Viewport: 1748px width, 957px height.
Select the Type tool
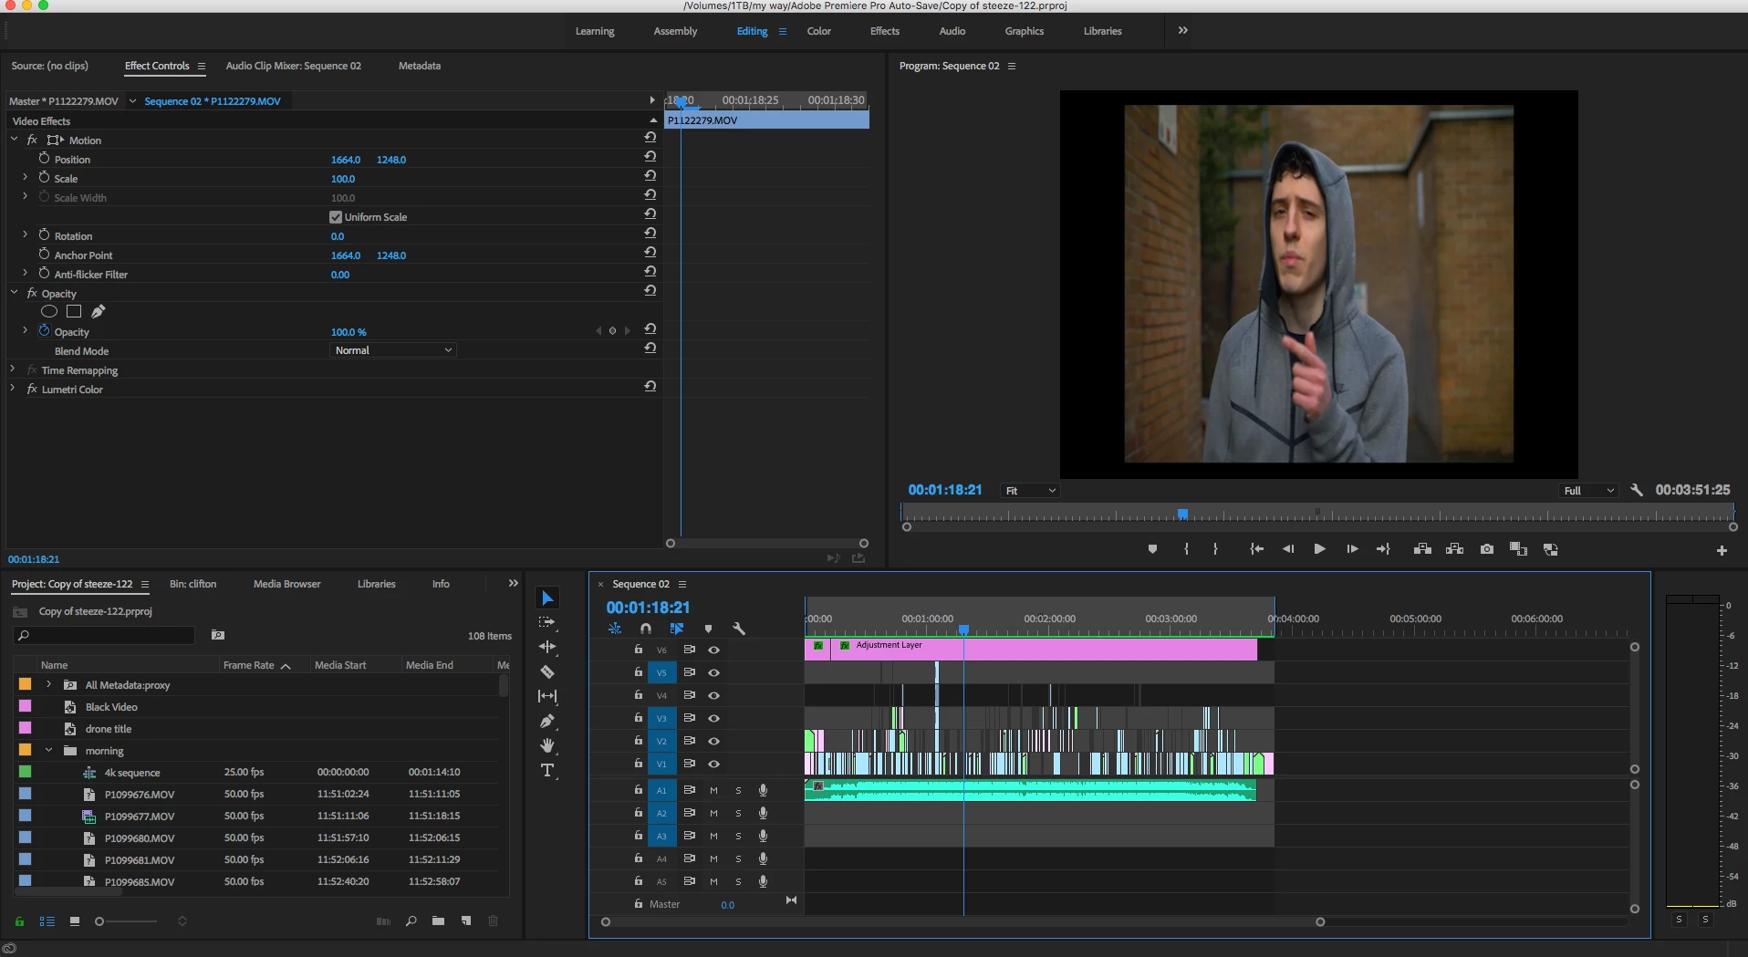[x=547, y=771]
